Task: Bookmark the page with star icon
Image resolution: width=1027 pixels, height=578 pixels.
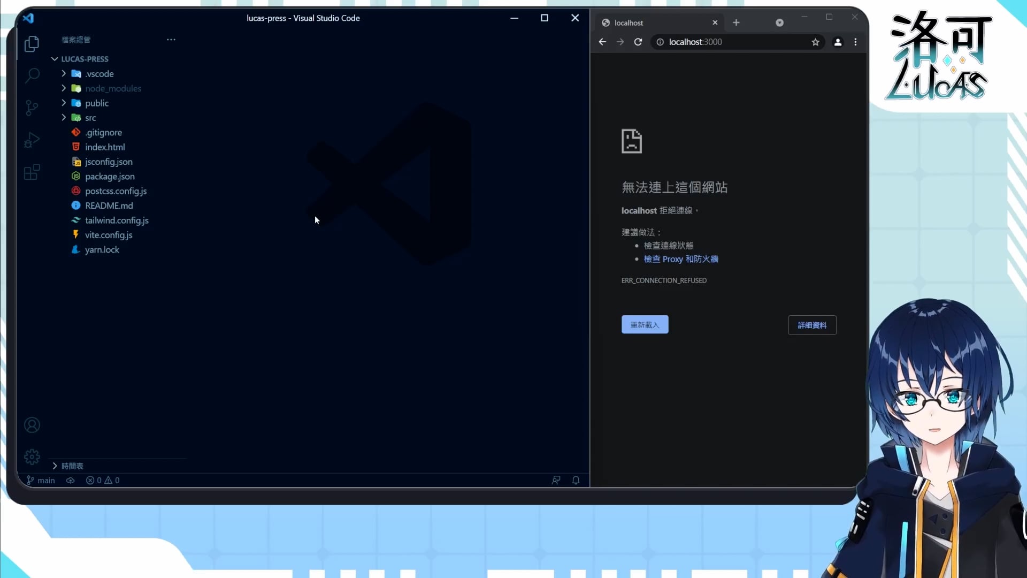Action: tap(815, 42)
